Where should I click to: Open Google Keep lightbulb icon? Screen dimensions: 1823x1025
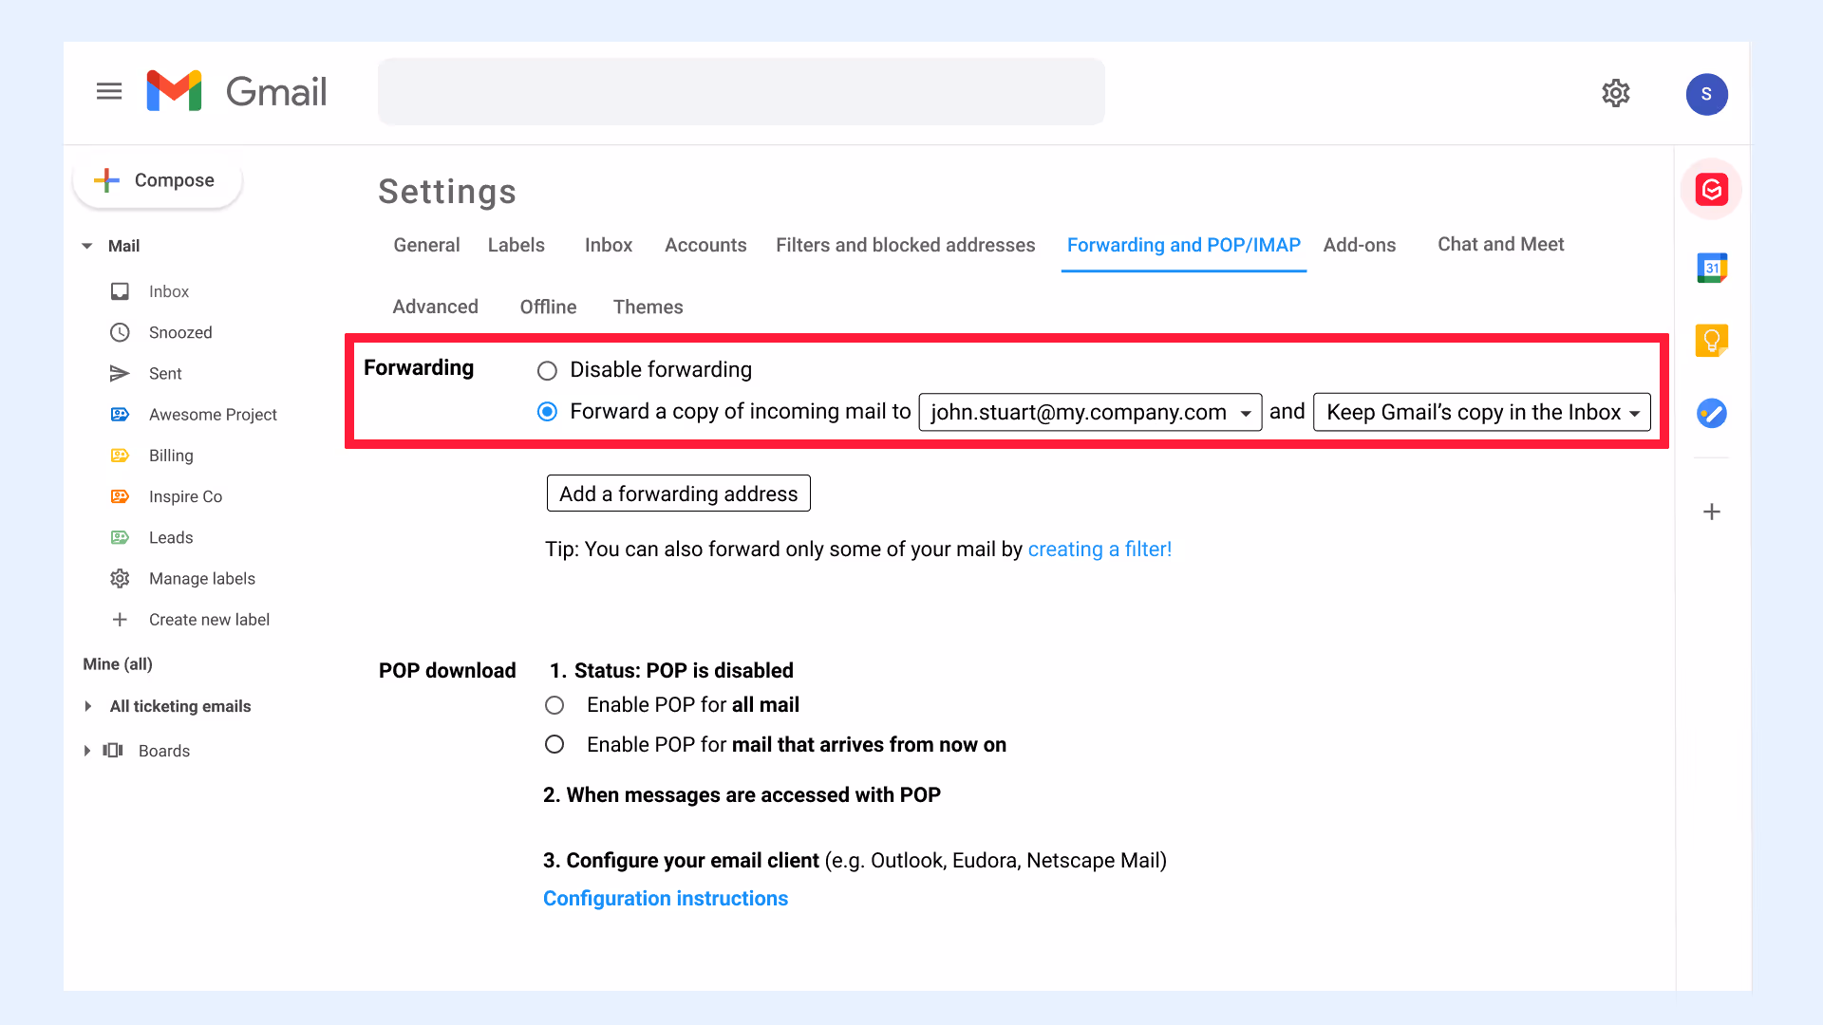[1711, 340]
